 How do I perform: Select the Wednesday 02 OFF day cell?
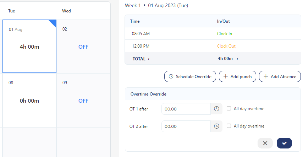[83, 47]
